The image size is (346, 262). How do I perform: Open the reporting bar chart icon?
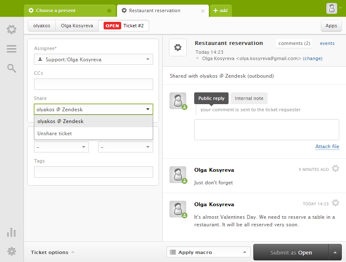(x=11, y=232)
